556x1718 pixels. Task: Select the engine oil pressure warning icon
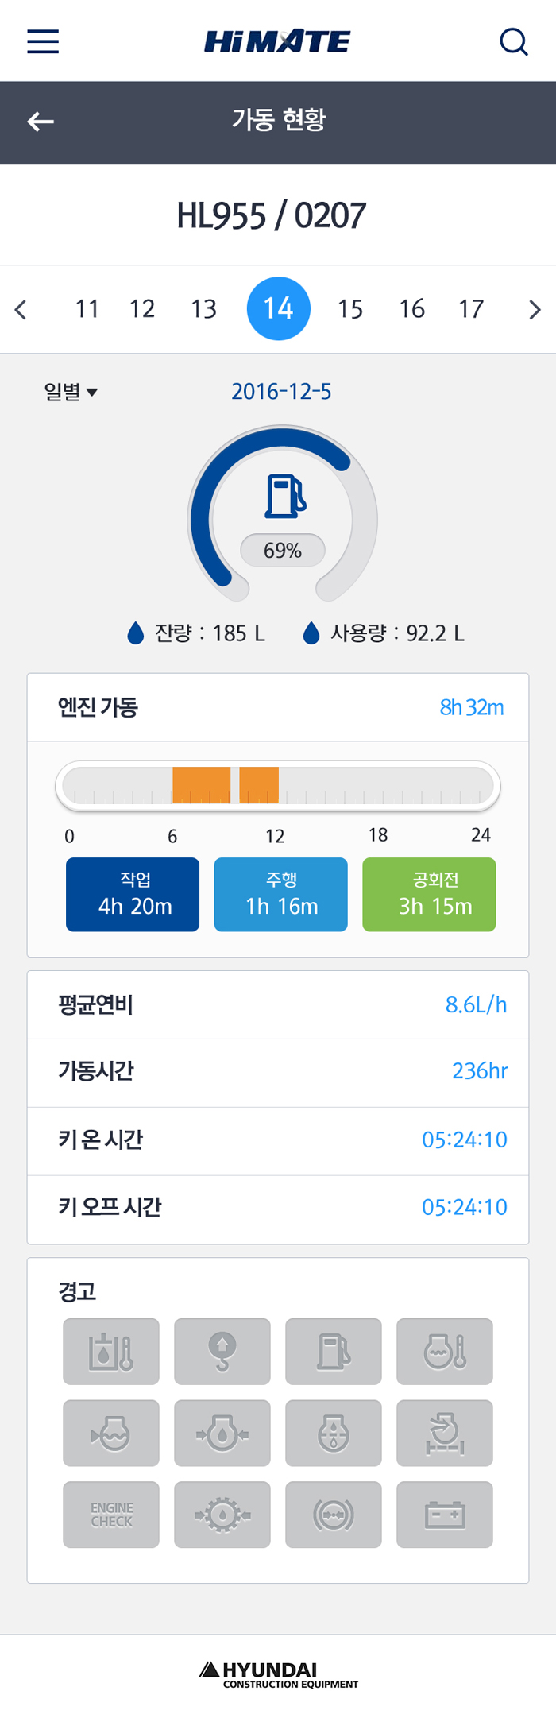pos(222,1433)
